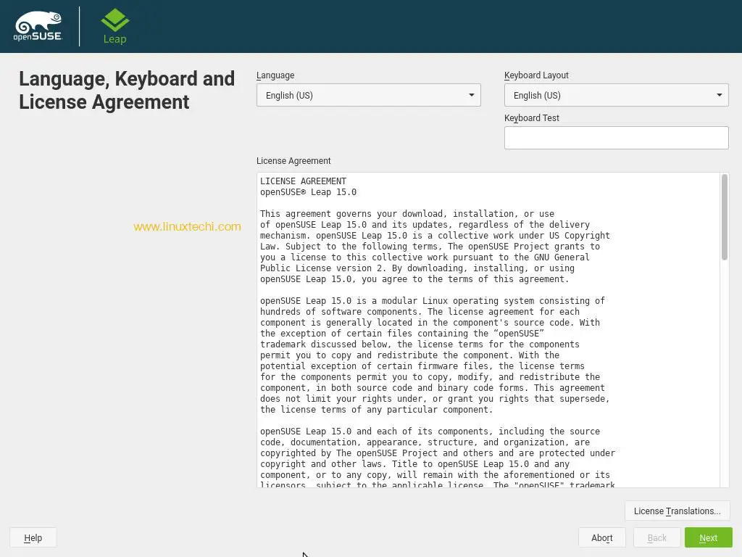Open the Keyboard Layout dropdown
Image resolution: width=742 pixels, height=557 pixels.
point(616,95)
